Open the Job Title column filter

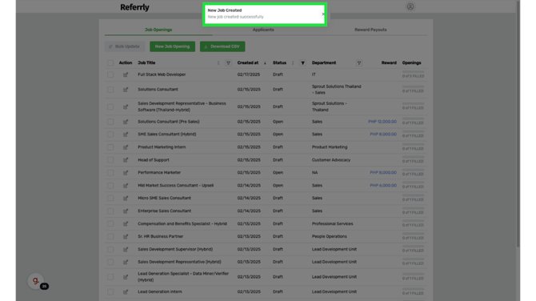(228, 63)
